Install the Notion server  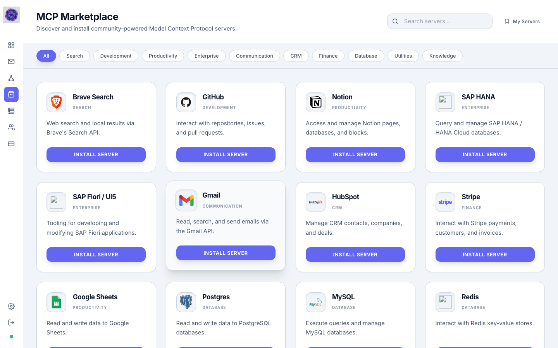[x=355, y=155]
